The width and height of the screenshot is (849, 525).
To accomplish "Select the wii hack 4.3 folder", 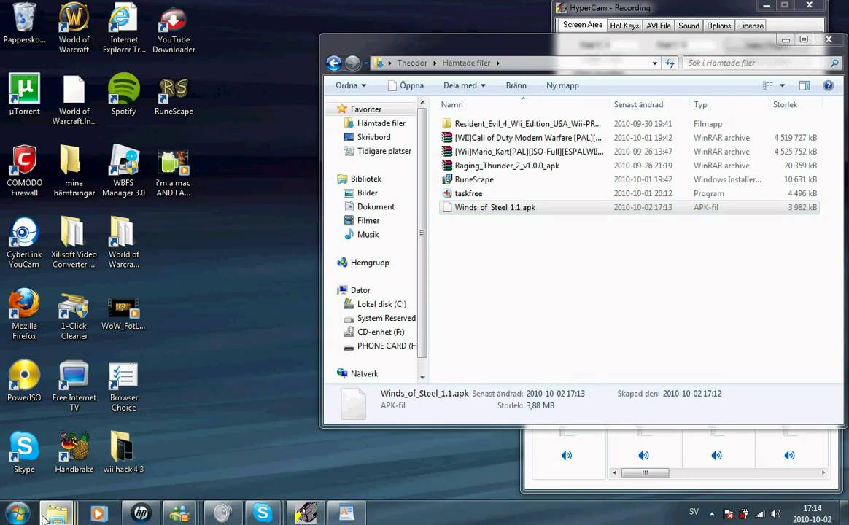I will (123, 453).
